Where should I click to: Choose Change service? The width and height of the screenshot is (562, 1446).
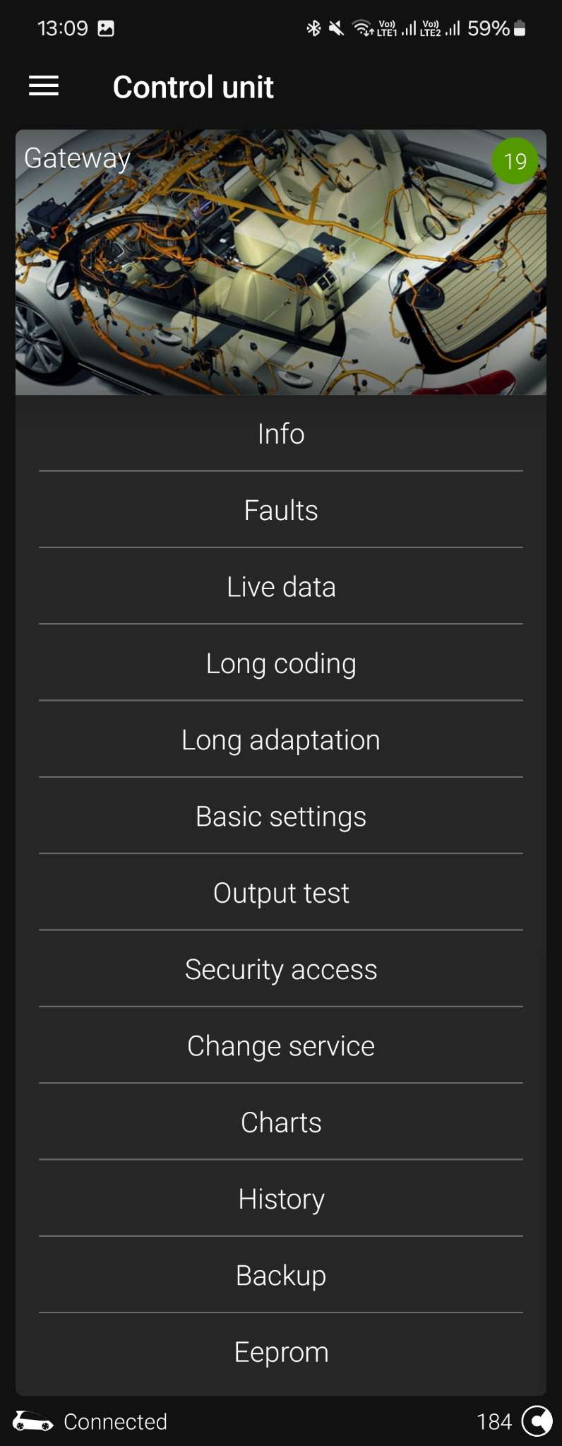coord(281,1046)
